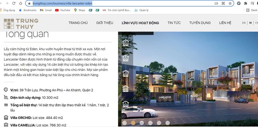The image size is (258, 128).
Task: Select fourth villa house icon on image
Action: (x=126, y=89)
